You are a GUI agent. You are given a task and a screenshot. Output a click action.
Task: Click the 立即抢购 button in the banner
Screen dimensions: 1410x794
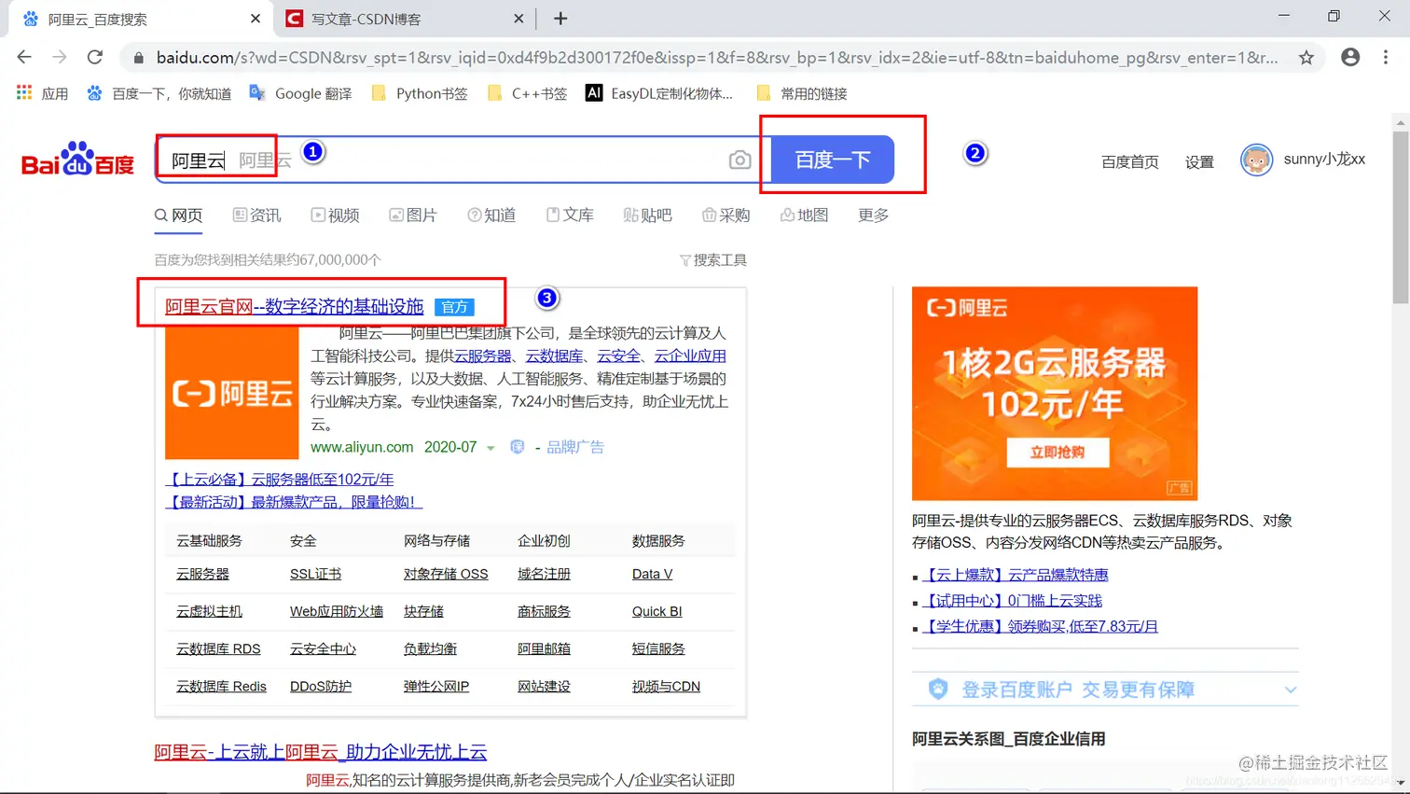[x=1057, y=453]
